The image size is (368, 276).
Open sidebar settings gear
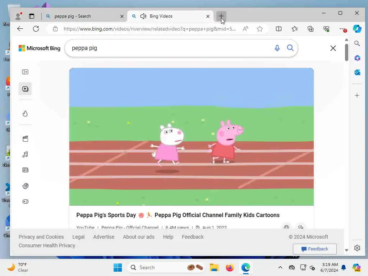tap(357, 248)
